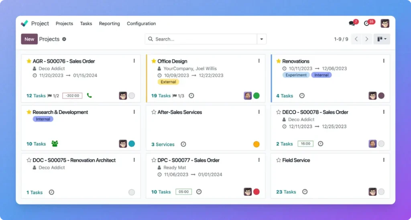Open the view switcher dropdown

(382, 39)
